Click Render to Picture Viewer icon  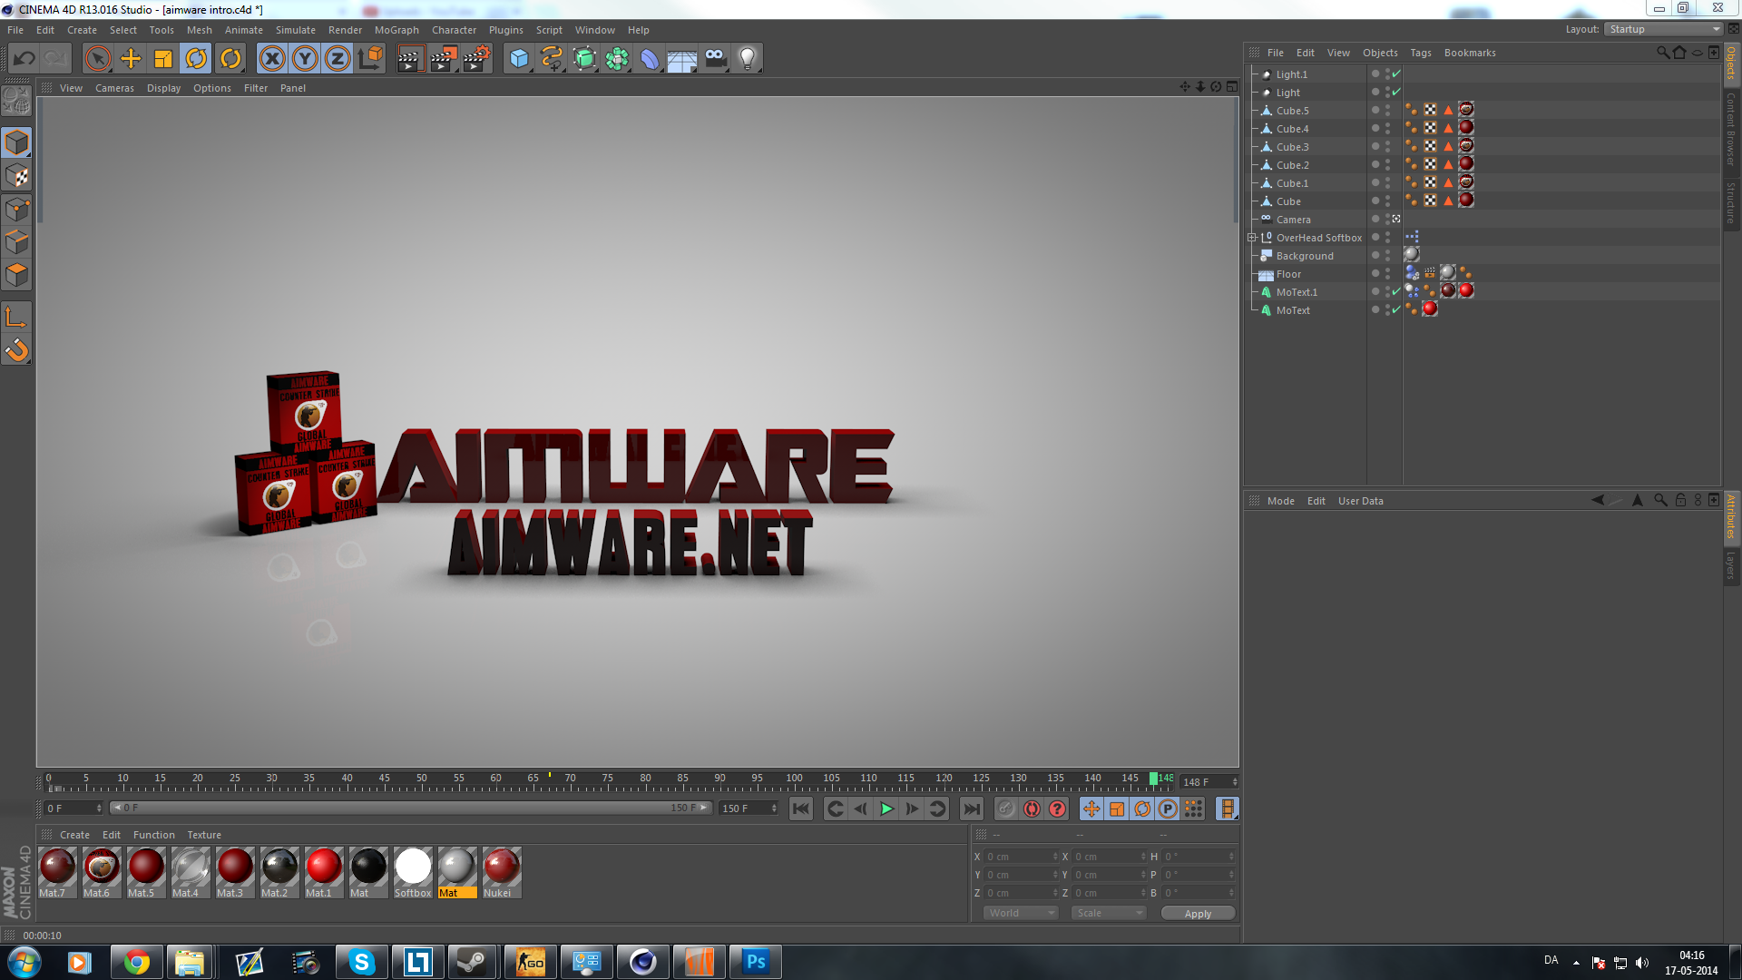(443, 59)
